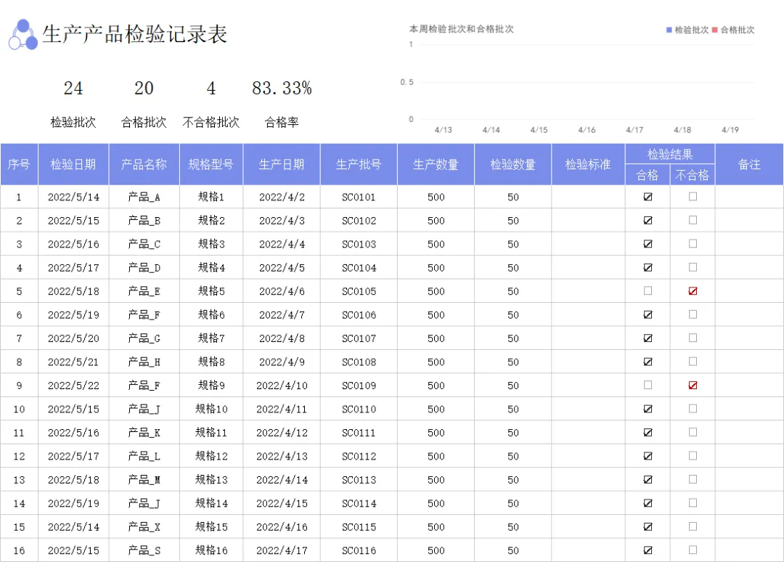Image resolution: width=784 pixels, height=562 pixels.
Task: Select the 2022/4/17 production date cell
Action: (x=282, y=550)
